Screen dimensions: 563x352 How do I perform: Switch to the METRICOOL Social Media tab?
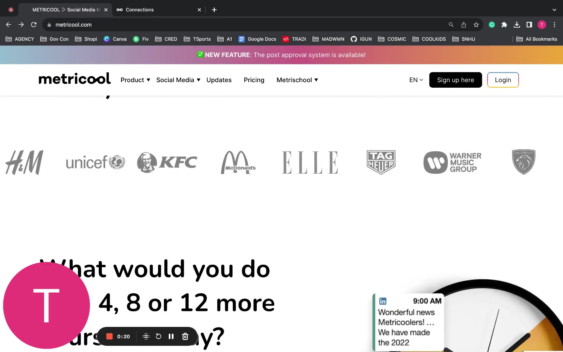click(65, 10)
